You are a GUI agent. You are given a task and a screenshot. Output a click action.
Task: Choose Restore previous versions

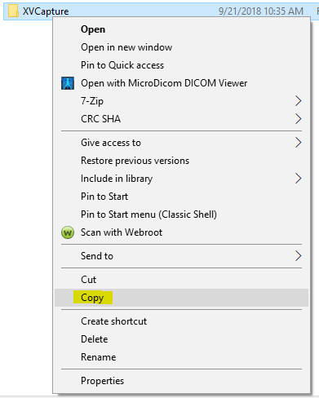(x=135, y=161)
